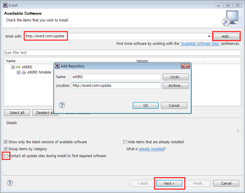Click the type filter text field

(x=122, y=52)
